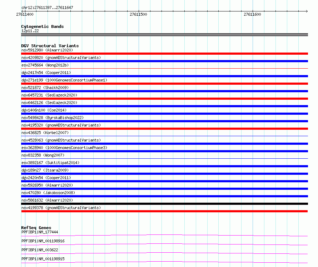Viewport: 318px width, 267px height.
Task: Open variant nsv4528063 (gnomADStructuralVariants) label
Action: [61, 140]
